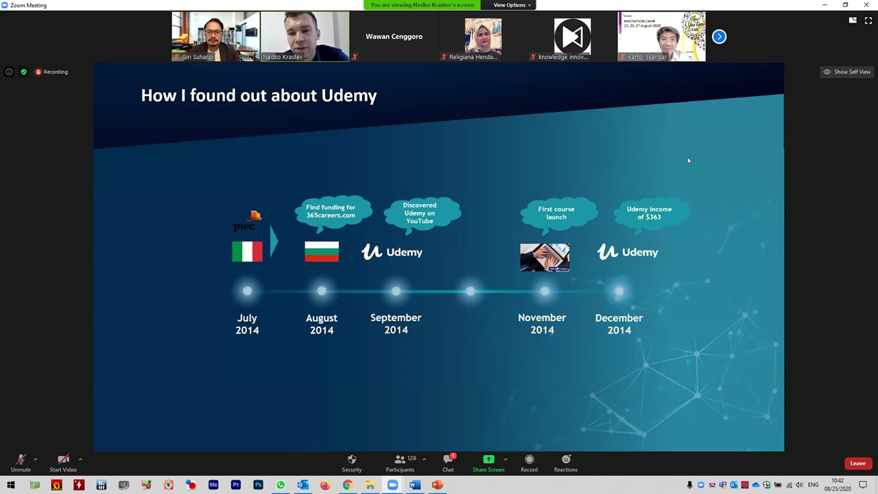Open the Security shield menu
Screen dimensions: 878x494
coord(352,463)
